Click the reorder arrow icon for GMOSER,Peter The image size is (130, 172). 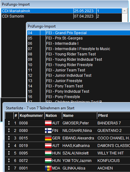9,123
